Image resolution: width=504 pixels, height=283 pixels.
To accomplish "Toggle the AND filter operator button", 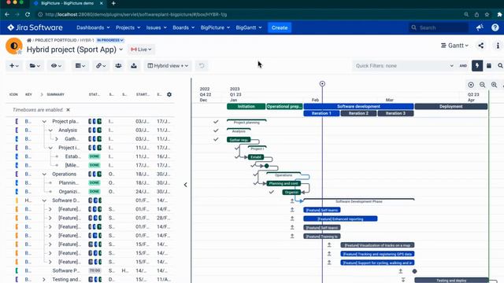I will point(463,66).
